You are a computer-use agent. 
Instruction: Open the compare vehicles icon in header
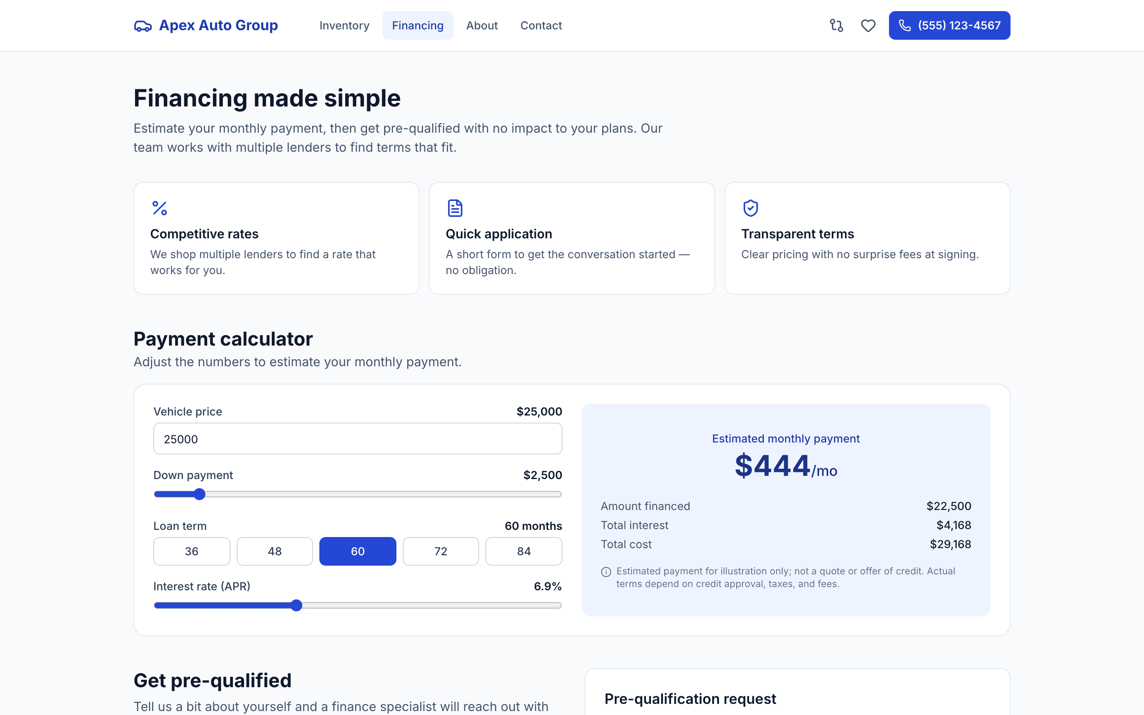836,25
